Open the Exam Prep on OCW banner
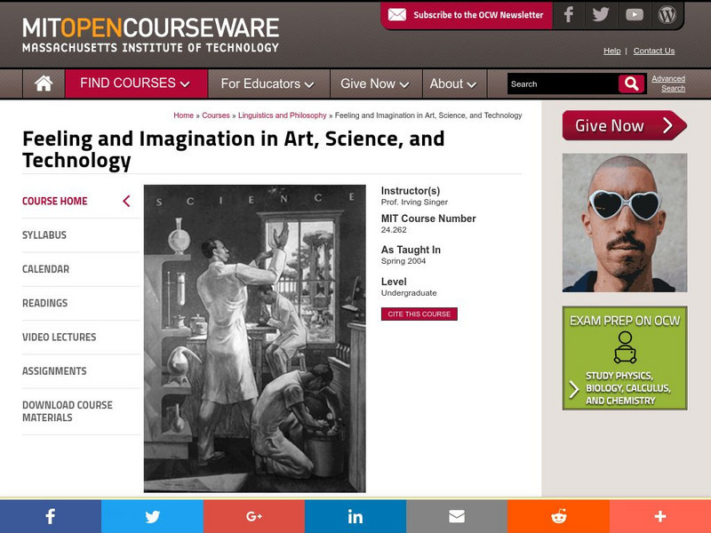 [x=625, y=358]
